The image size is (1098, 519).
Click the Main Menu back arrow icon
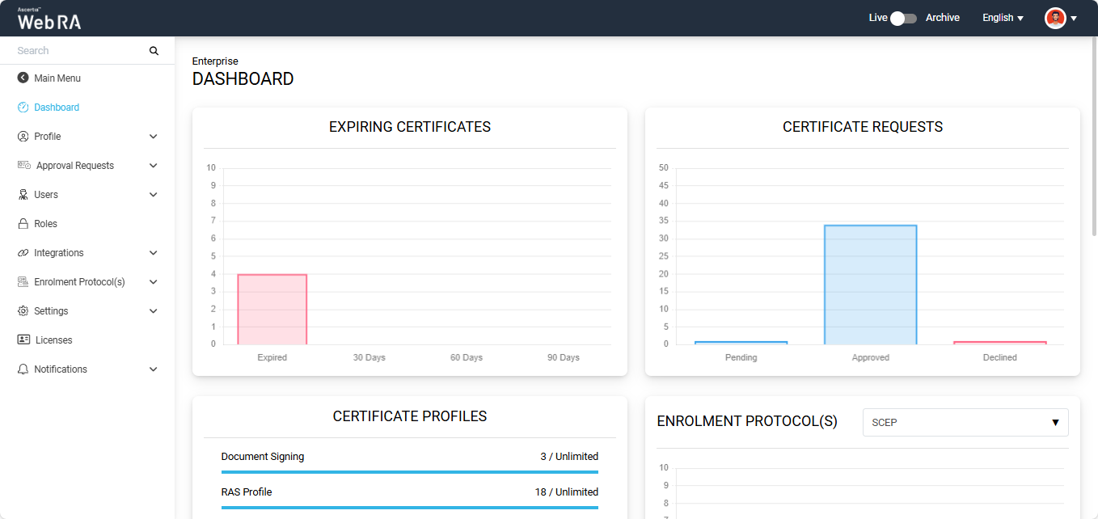(23, 78)
